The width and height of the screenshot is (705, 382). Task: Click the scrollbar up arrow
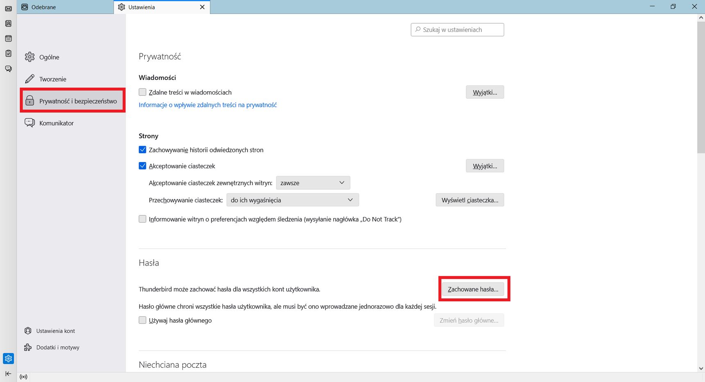tap(701, 18)
